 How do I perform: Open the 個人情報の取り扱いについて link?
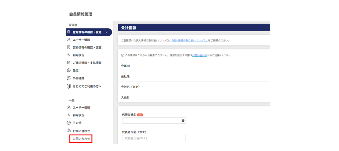tap(189, 40)
